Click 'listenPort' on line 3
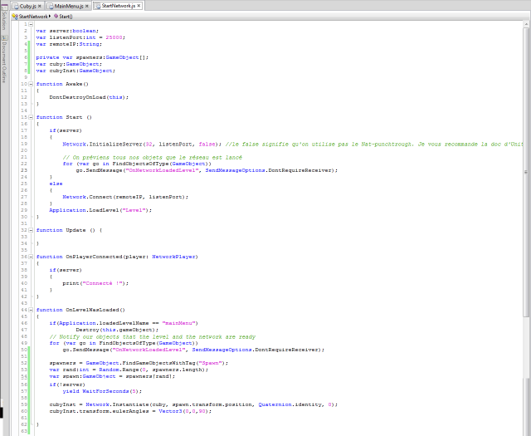This screenshot has width=531, height=436. (66, 37)
